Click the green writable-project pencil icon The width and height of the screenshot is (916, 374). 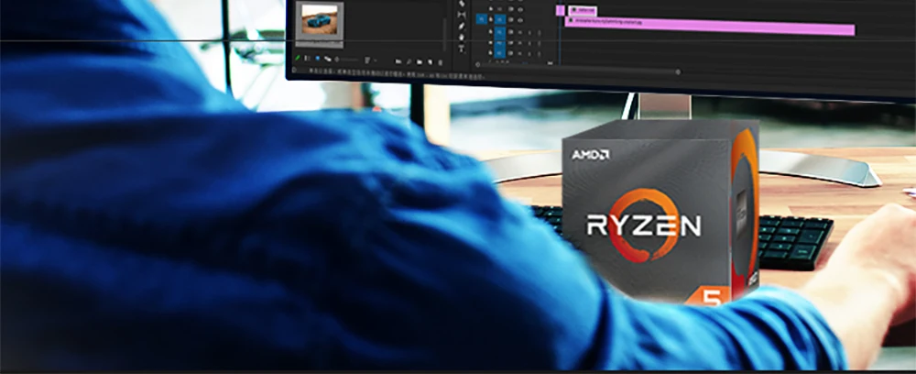(x=298, y=59)
